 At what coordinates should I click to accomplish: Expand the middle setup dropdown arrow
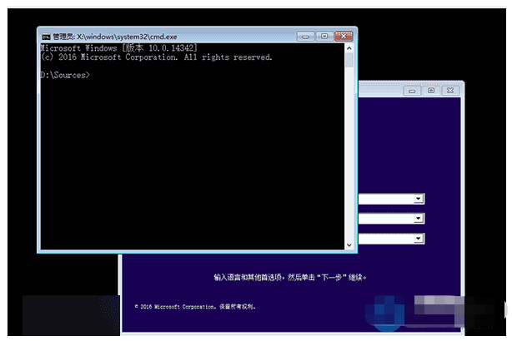click(x=419, y=219)
